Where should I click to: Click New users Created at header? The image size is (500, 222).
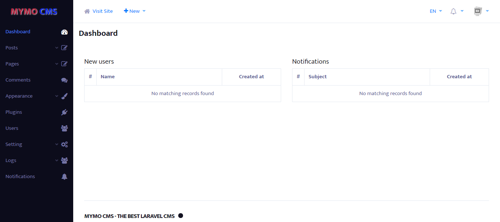click(251, 77)
